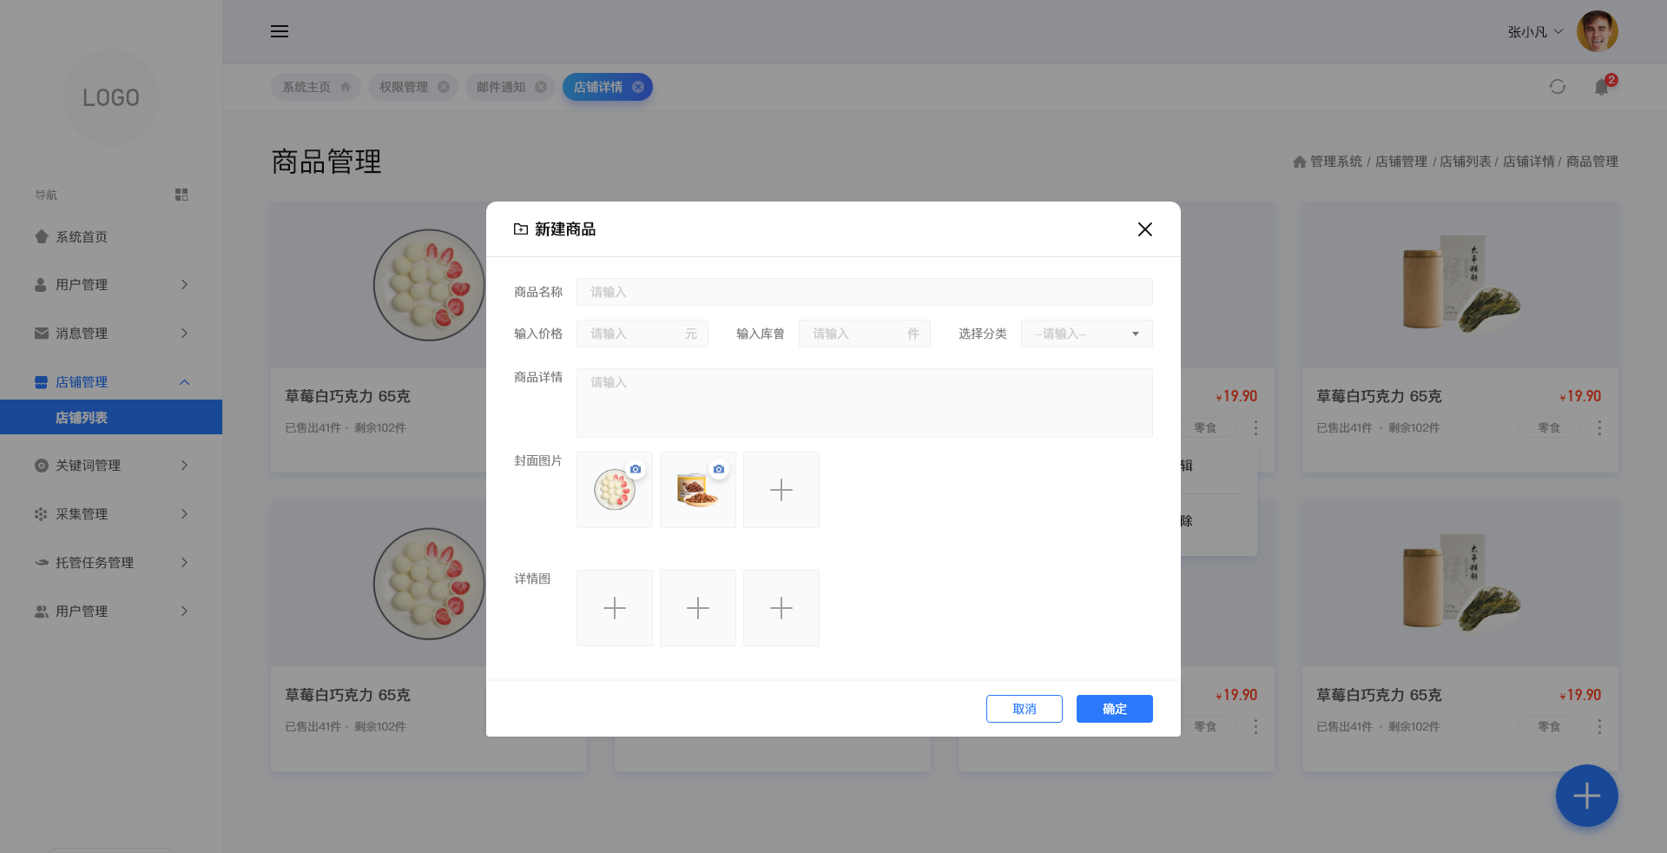Click camera icon on first cover image
Viewport: 1667px width, 853px height.
[x=636, y=469]
